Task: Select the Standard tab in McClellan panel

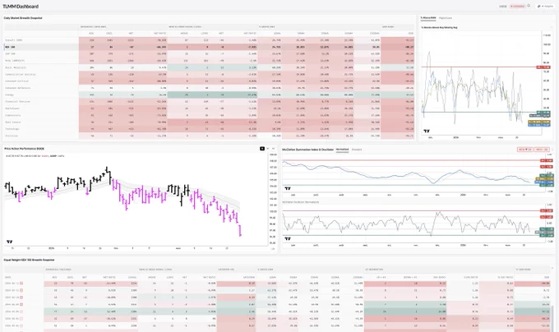Action: tap(357, 150)
